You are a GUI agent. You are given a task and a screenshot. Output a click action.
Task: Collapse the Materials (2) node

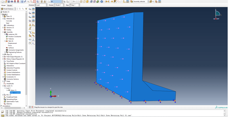pyautogui.click(x=3, y=19)
